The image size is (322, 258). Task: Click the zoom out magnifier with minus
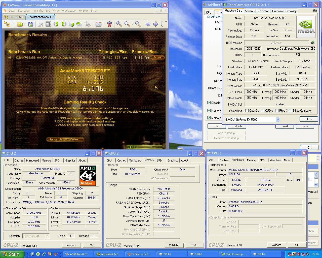138,24
